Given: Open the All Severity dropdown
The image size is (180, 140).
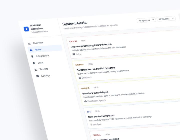Looking at the screenshot, I should tap(166, 19).
